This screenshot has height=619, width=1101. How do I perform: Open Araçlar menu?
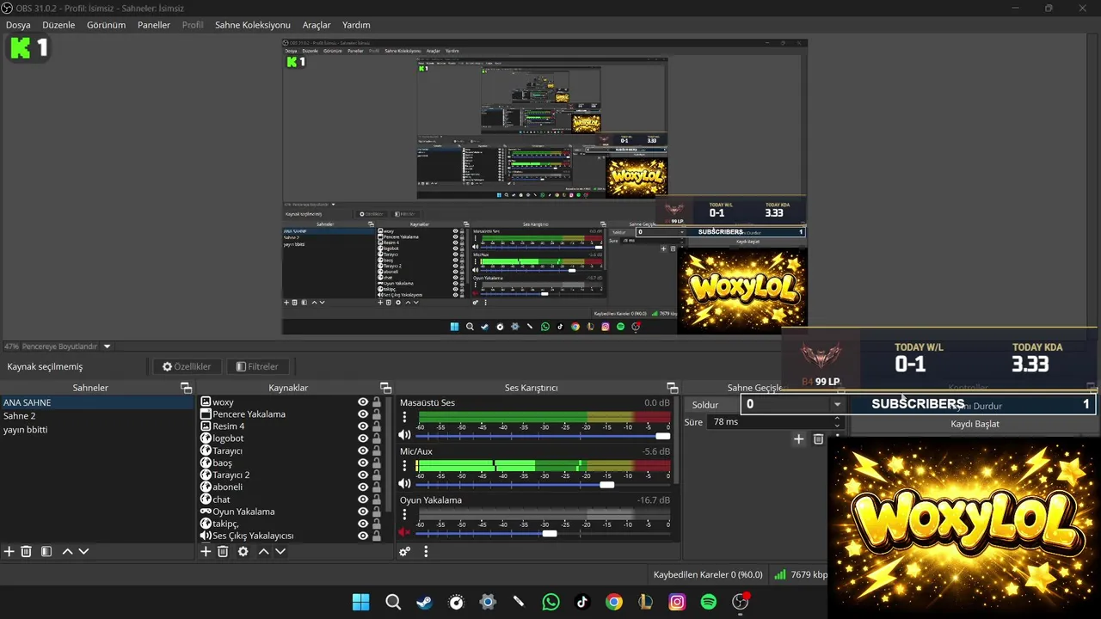(317, 25)
